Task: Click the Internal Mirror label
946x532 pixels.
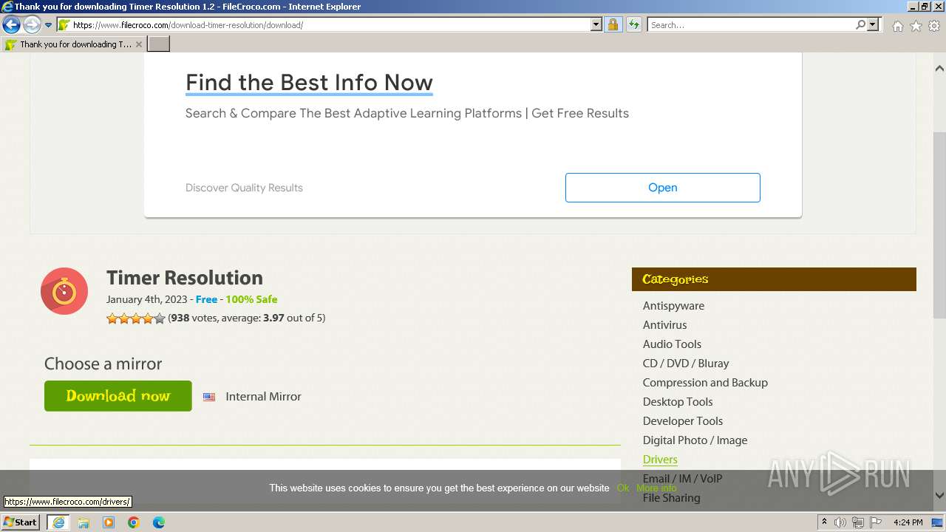Action: (x=263, y=397)
